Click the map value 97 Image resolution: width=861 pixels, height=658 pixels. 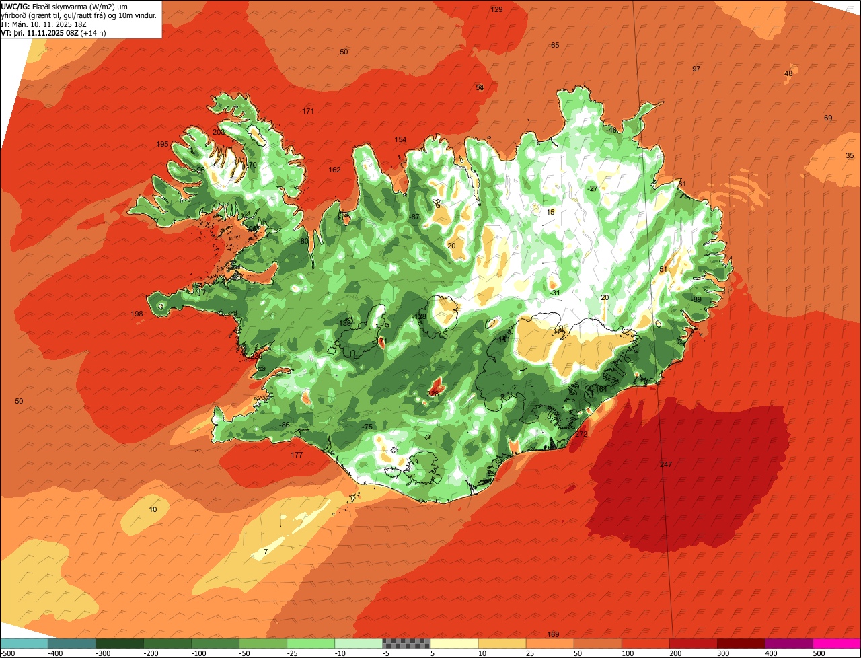(x=696, y=69)
